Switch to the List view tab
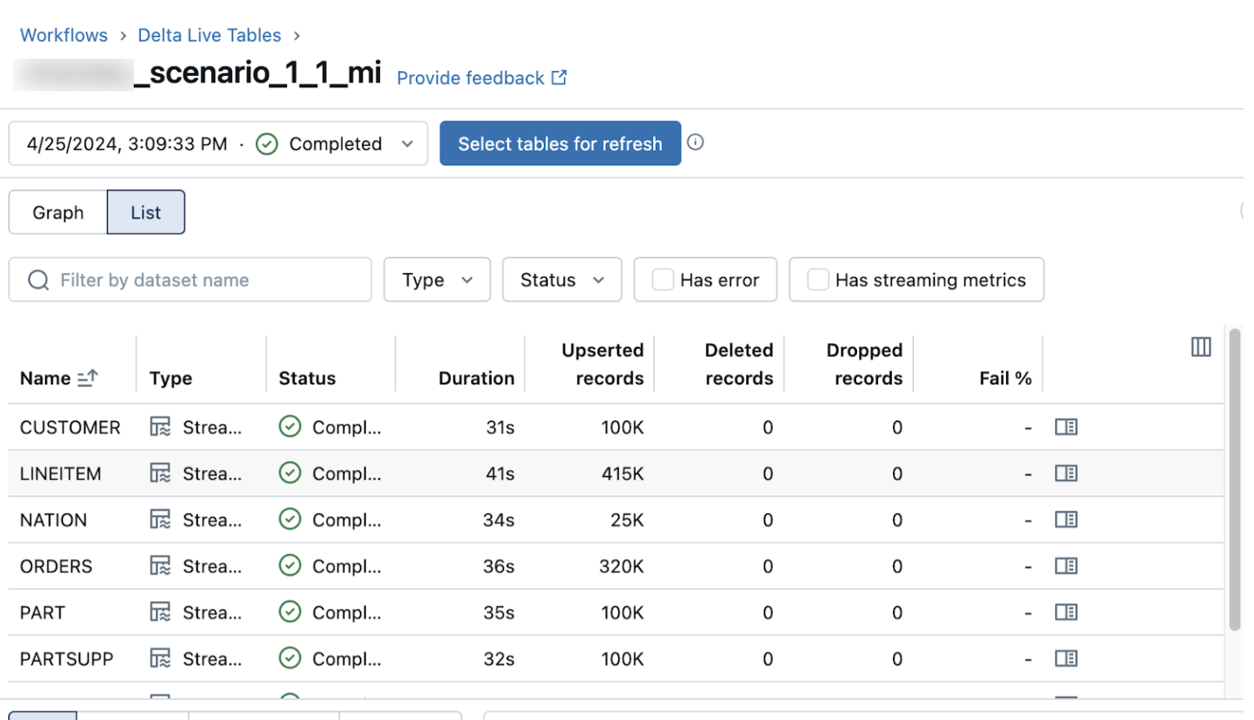1254x720 pixels. [146, 213]
